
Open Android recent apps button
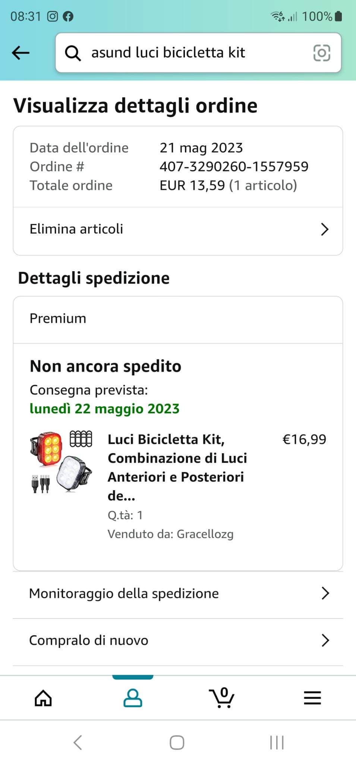[x=277, y=742]
